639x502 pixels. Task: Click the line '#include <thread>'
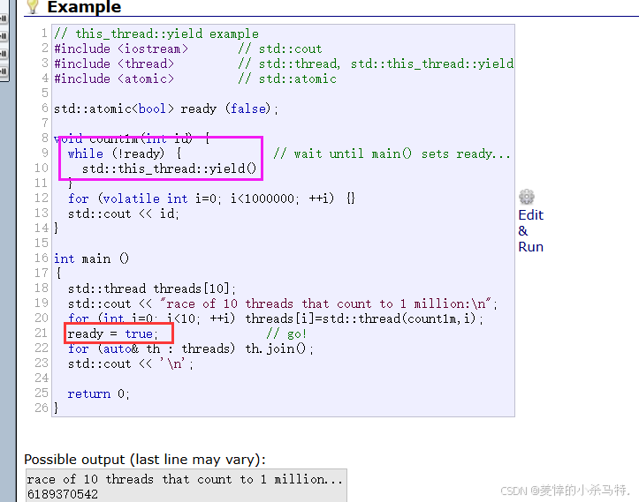[114, 64]
